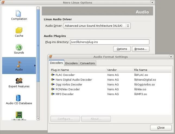Viewport: 175px width, 134px height.
Task: Click the Audio Format Settings window icon
Action: click(50, 57)
